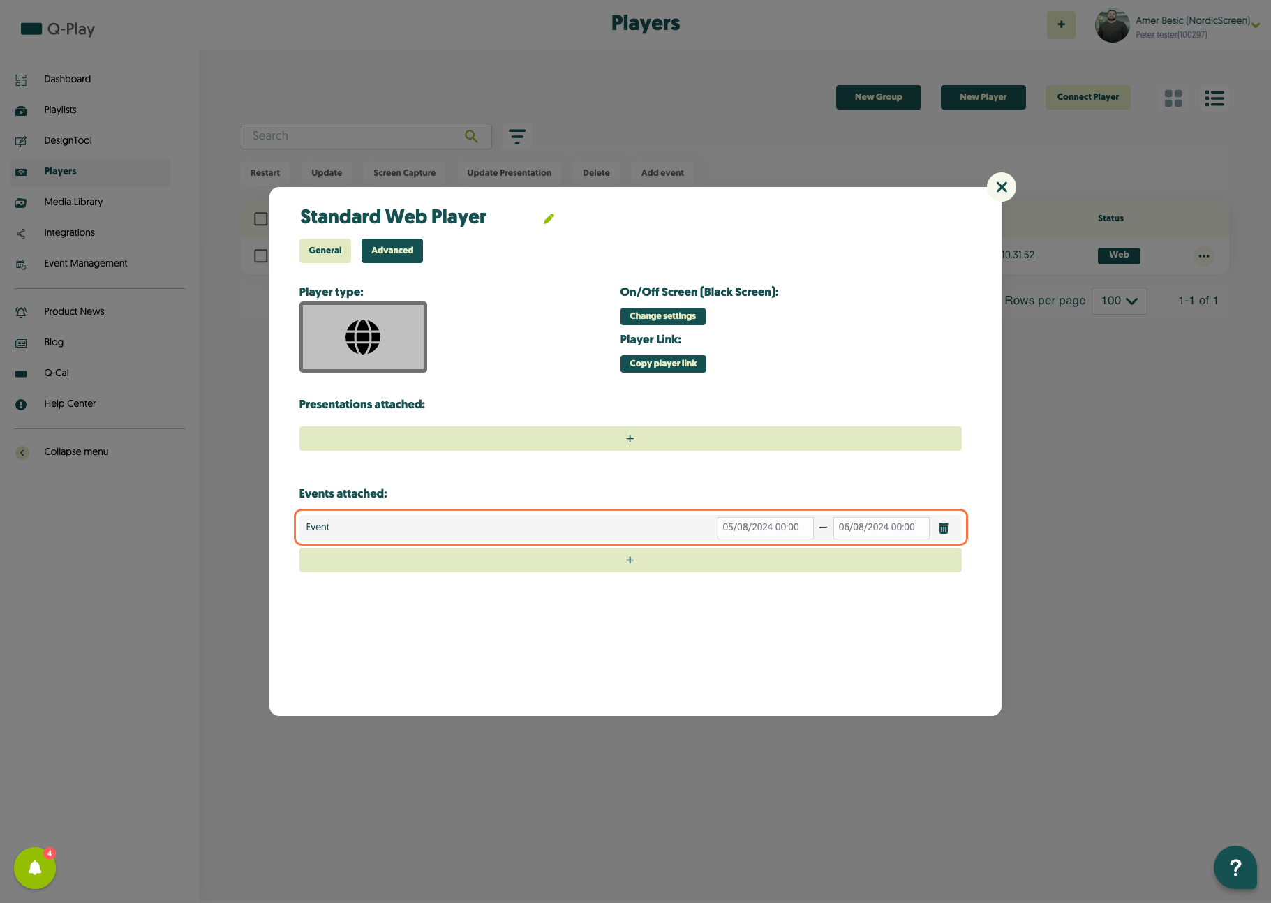Click the Q-Play logo

click(x=57, y=29)
